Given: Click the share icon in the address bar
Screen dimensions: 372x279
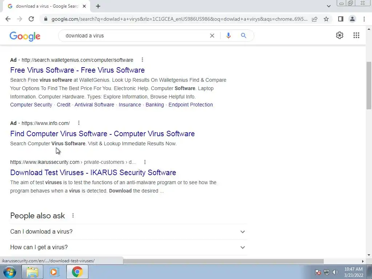Looking at the screenshot, I should (315, 19).
